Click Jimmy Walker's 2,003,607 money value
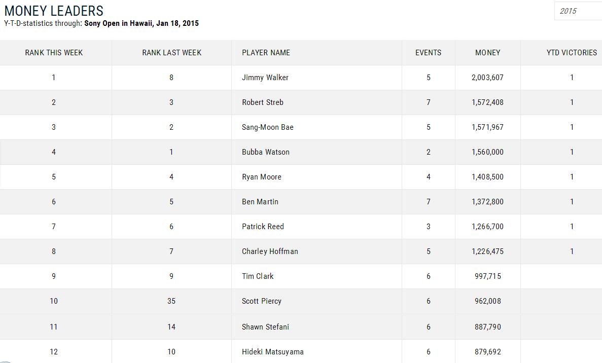 point(487,78)
